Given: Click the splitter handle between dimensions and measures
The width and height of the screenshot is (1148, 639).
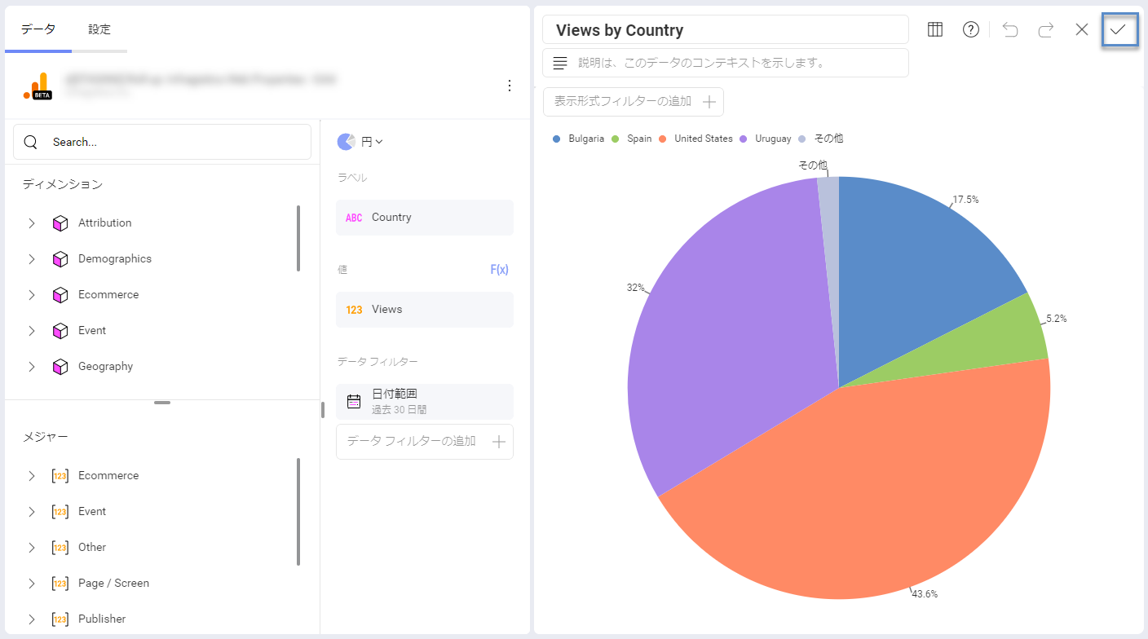Looking at the screenshot, I should (x=162, y=403).
